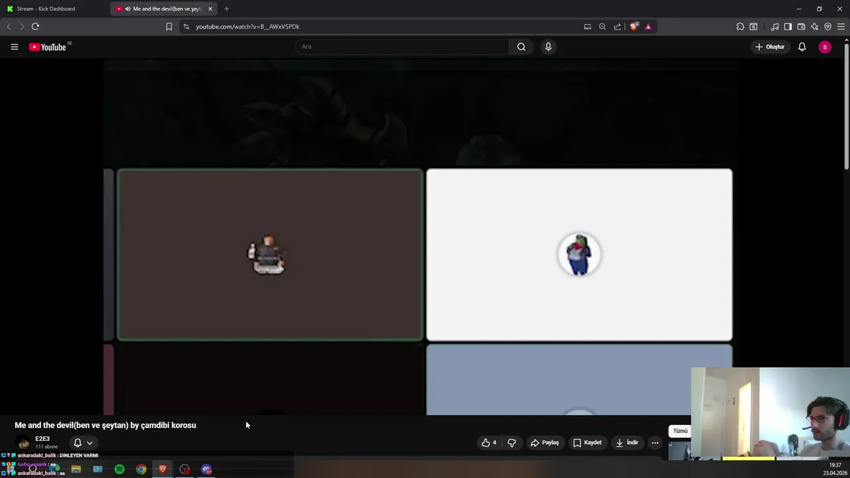Reload the page

click(35, 27)
